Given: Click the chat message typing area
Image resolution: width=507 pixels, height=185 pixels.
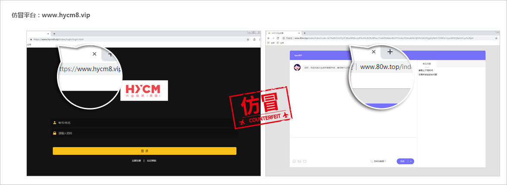Looking at the screenshot, I should pyautogui.click(x=353, y=148).
